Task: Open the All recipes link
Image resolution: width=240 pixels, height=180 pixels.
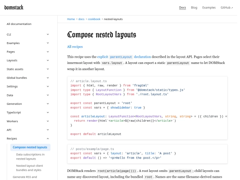Action: tap(75, 47)
